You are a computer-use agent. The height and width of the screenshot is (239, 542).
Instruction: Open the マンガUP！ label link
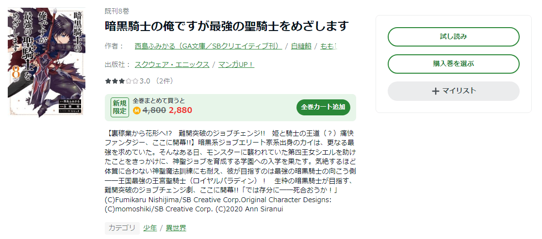tap(236, 64)
